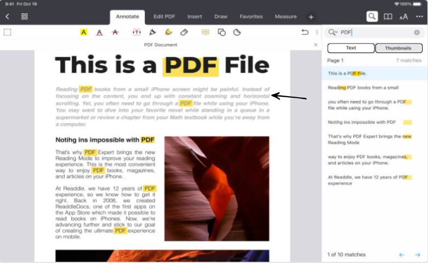Click the battery indicator in status bar

[417, 4]
